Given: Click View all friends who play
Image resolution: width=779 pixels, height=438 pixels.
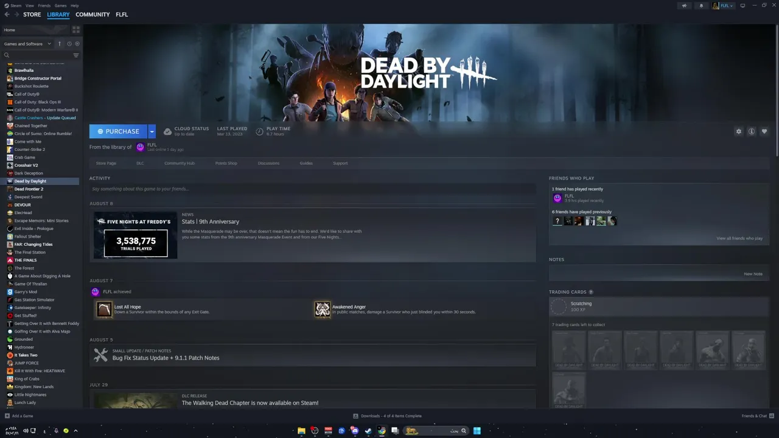Looking at the screenshot, I should point(739,238).
